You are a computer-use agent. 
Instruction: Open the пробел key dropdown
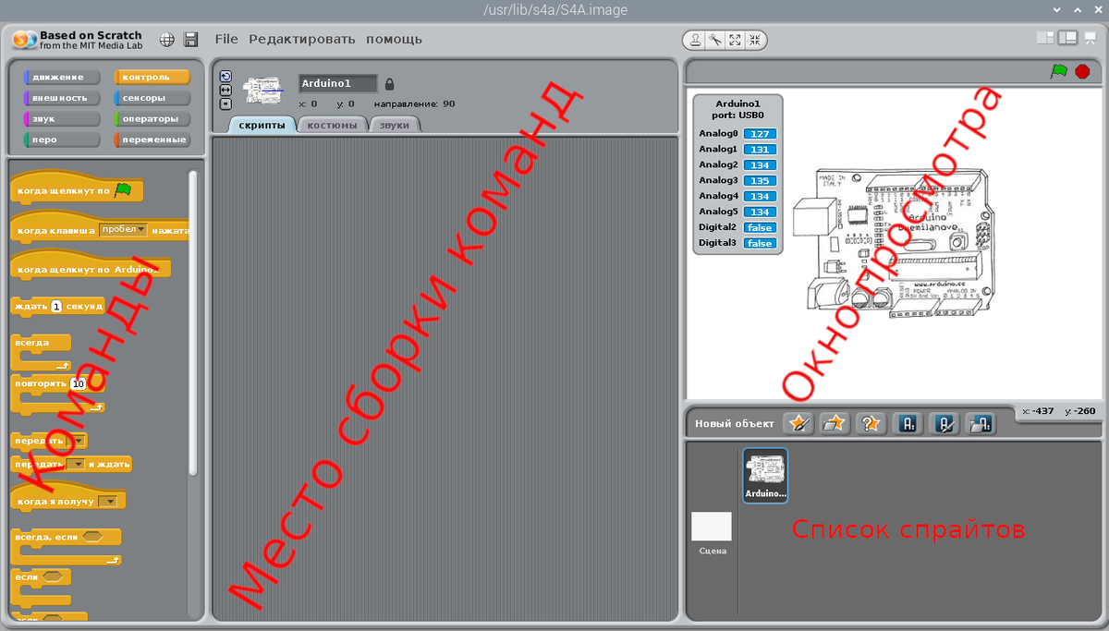[x=124, y=230]
